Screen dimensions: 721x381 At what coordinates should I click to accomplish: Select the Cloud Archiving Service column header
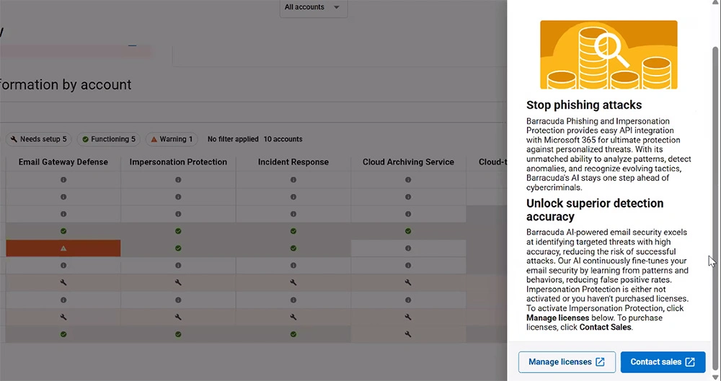pyautogui.click(x=408, y=162)
